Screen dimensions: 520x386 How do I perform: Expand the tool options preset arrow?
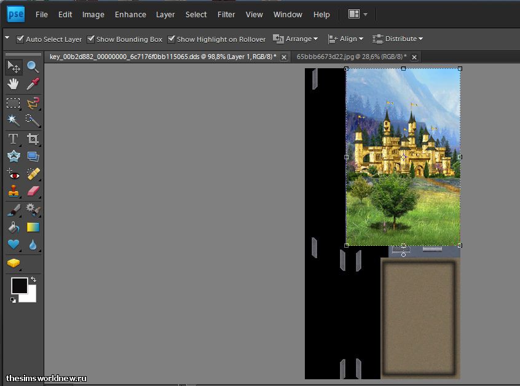(x=7, y=38)
